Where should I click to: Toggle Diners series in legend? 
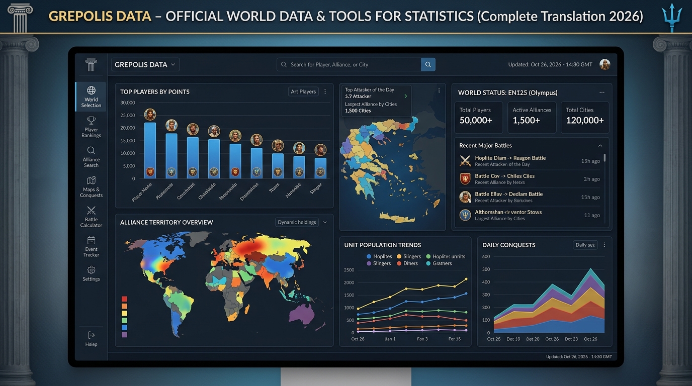coord(407,263)
